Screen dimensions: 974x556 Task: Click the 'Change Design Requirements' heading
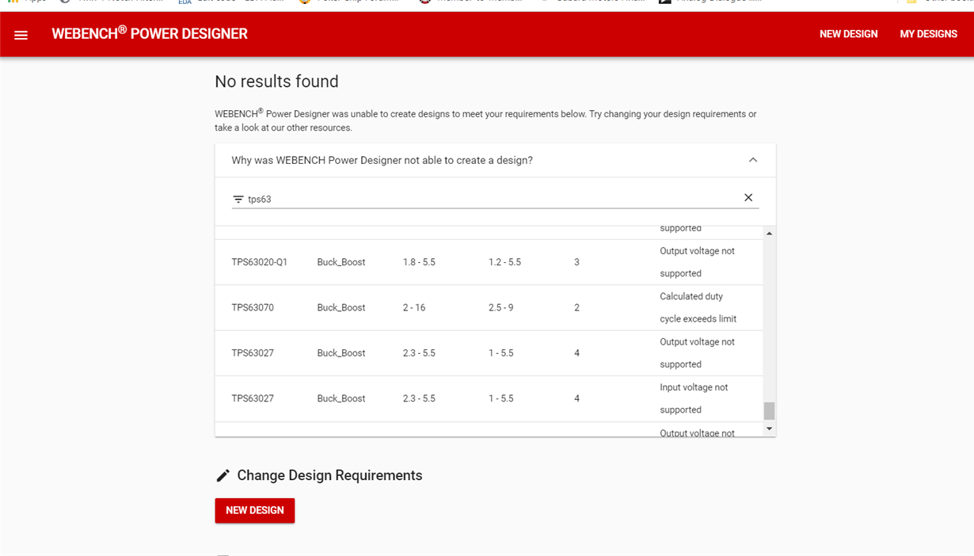[329, 475]
